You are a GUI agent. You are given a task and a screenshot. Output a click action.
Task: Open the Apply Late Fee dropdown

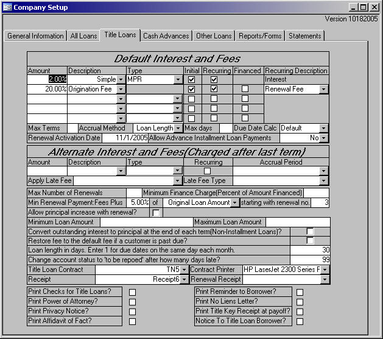[x=178, y=180]
